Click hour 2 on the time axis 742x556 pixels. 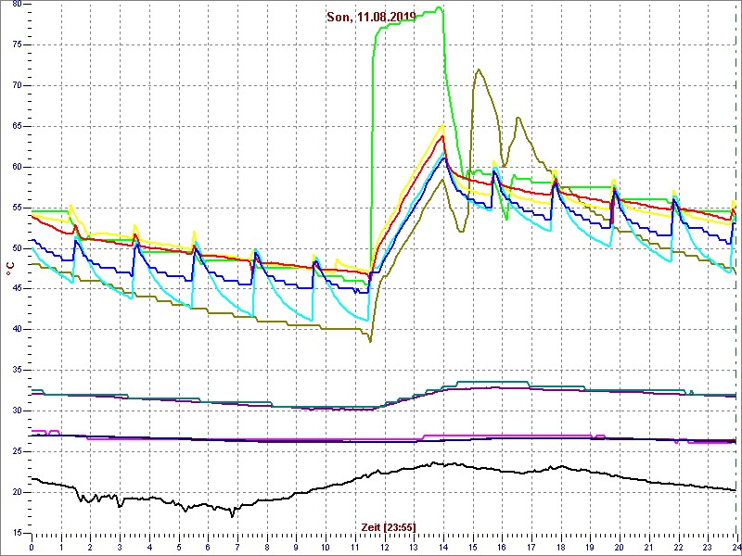tap(90, 548)
